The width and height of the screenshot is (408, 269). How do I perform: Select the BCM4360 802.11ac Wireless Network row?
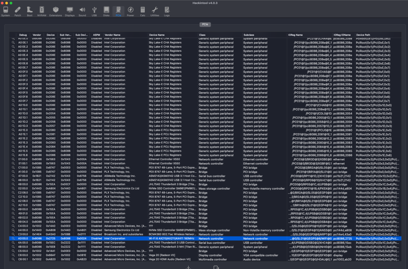pyautogui.click(x=205, y=234)
